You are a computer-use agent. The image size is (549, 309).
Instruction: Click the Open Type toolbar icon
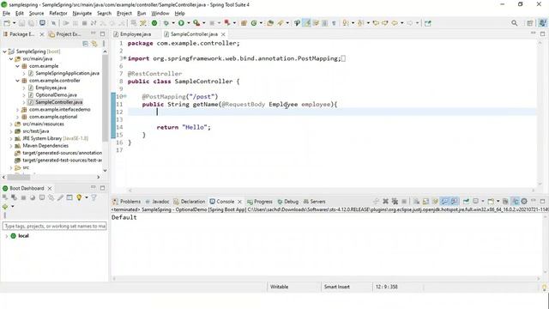pyautogui.click(x=270, y=23)
